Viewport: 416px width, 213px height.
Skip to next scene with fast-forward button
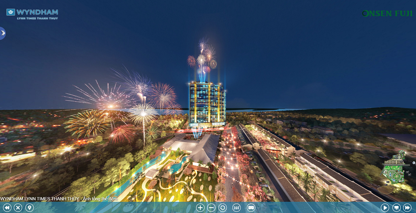407,208
